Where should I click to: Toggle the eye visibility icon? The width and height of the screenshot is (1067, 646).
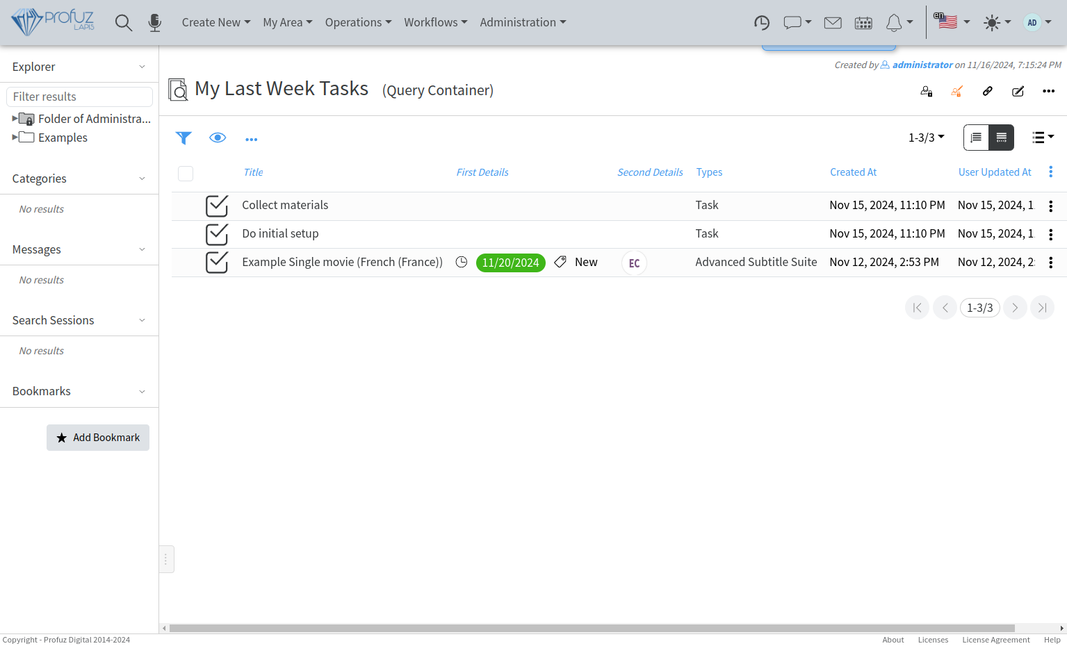click(218, 138)
